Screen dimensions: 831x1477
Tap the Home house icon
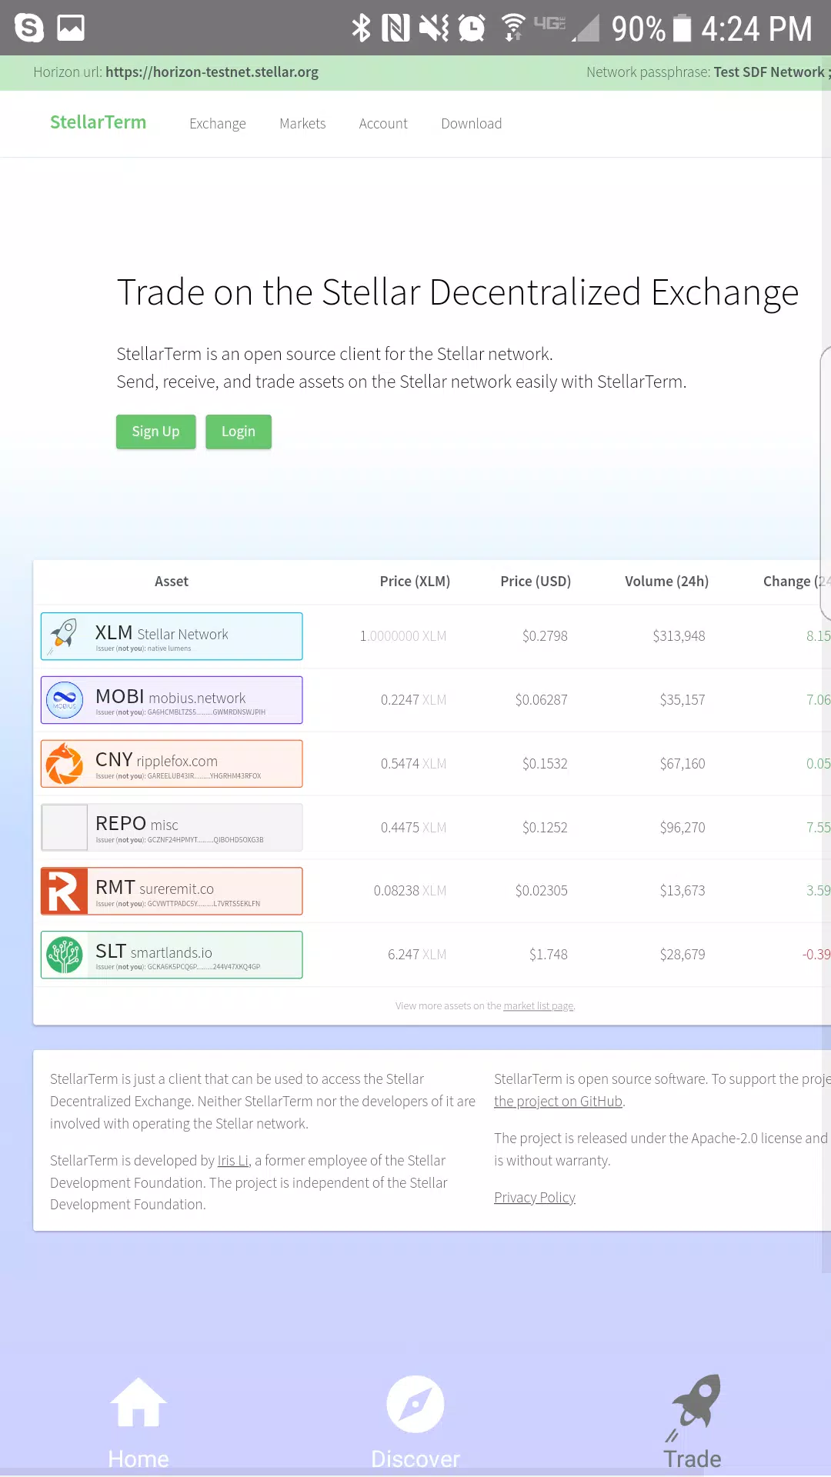coord(138,1402)
